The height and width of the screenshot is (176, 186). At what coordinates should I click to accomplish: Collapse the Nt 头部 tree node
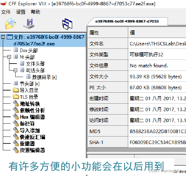point(9,57)
